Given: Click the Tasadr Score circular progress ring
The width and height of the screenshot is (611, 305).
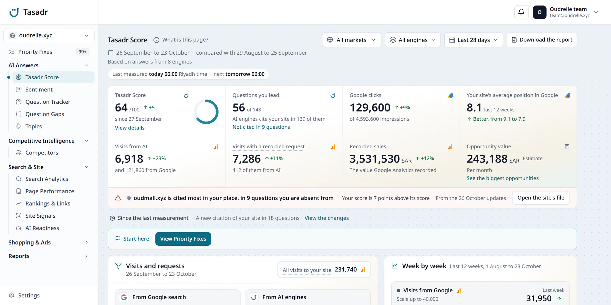Looking at the screenshot, I should click(x=206, y=112).
